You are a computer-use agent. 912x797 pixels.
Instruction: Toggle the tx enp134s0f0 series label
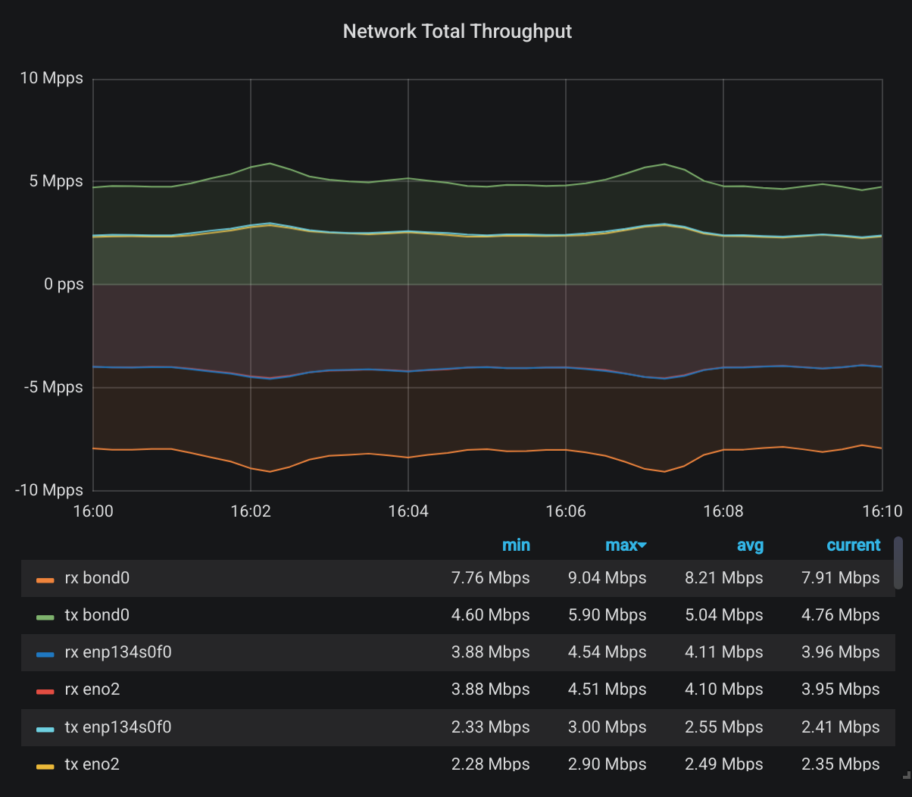118,727
